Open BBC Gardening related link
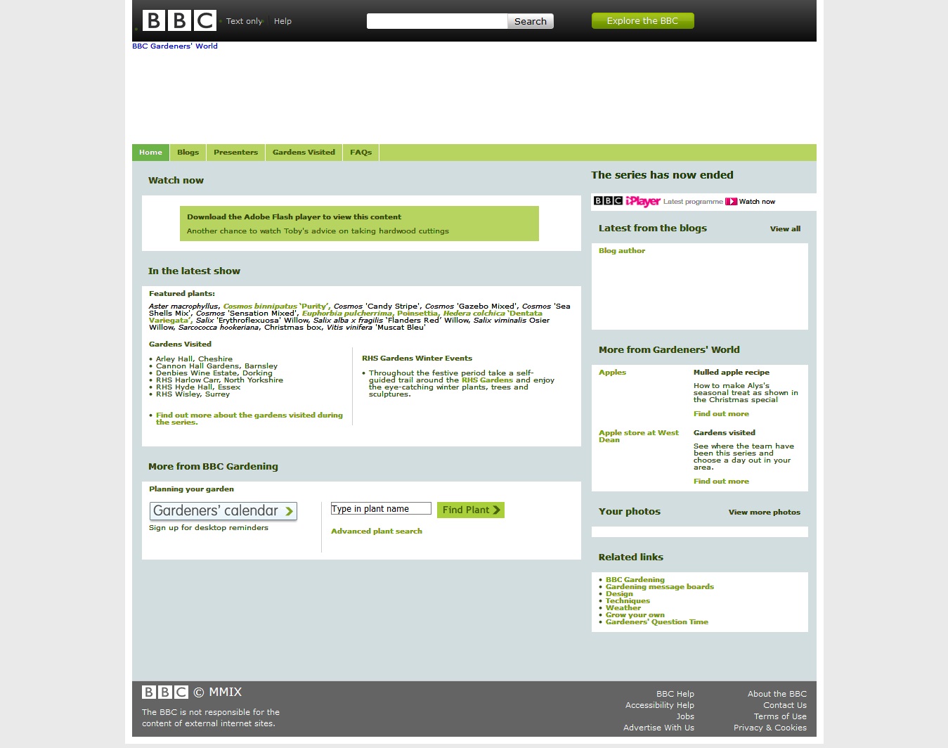Viewport: 948px width, 748px height. (635, 580)
